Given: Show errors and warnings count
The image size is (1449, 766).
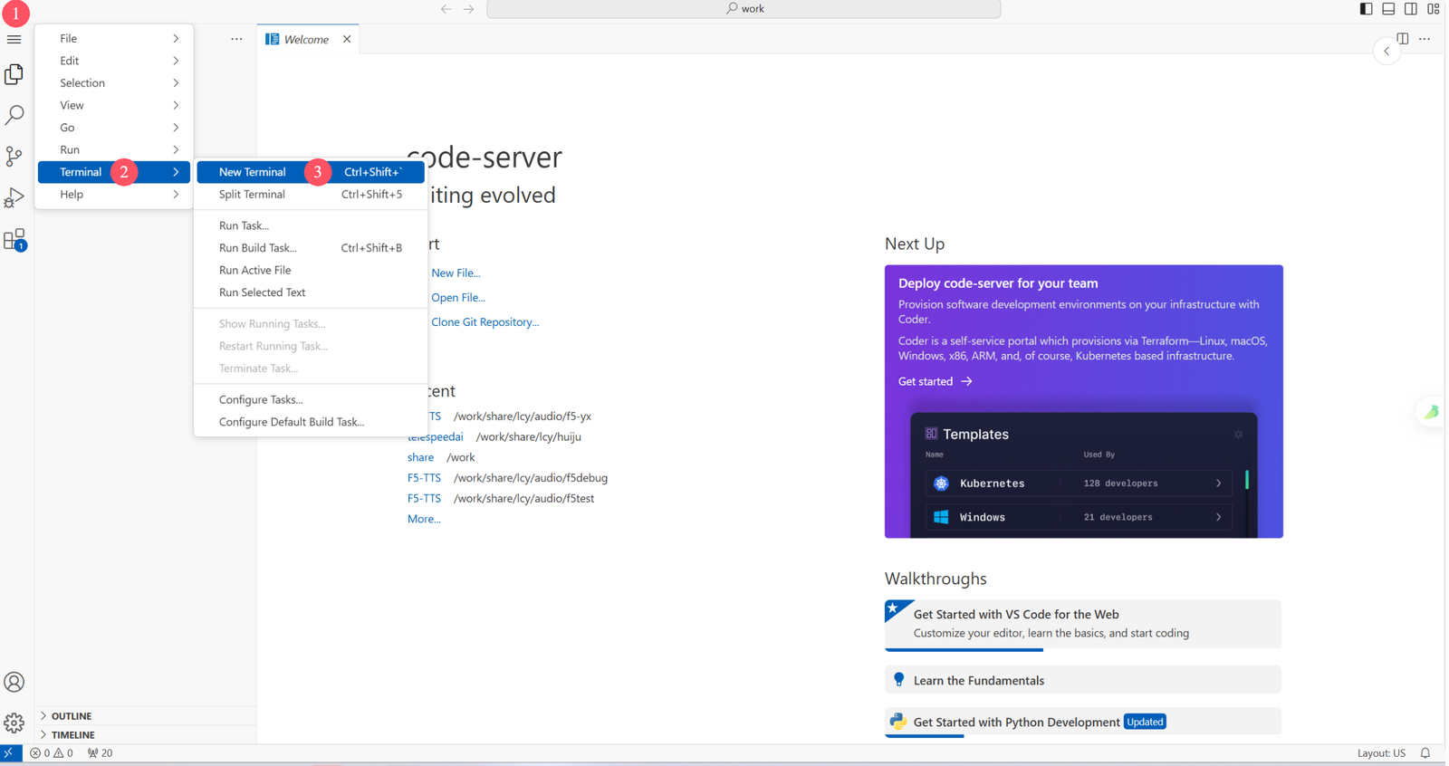Looking at the screenshot, I should [x=52, y=753].
